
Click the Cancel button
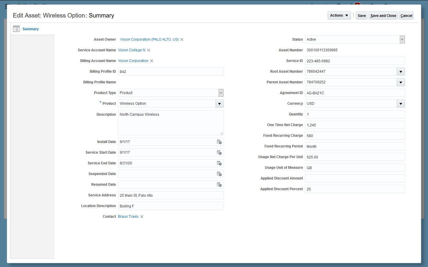[406, 16]
